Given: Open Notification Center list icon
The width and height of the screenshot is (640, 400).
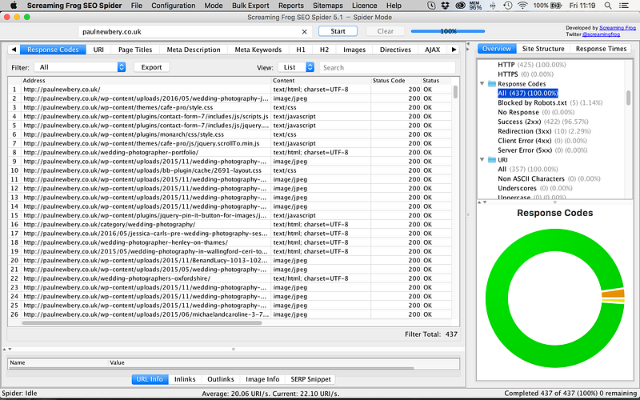Looking at the screenshot, I should pos(624,6).
